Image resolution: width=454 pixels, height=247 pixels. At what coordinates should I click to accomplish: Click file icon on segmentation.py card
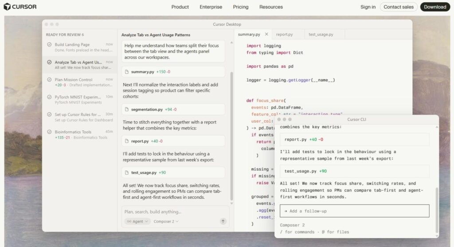(126, 109)
